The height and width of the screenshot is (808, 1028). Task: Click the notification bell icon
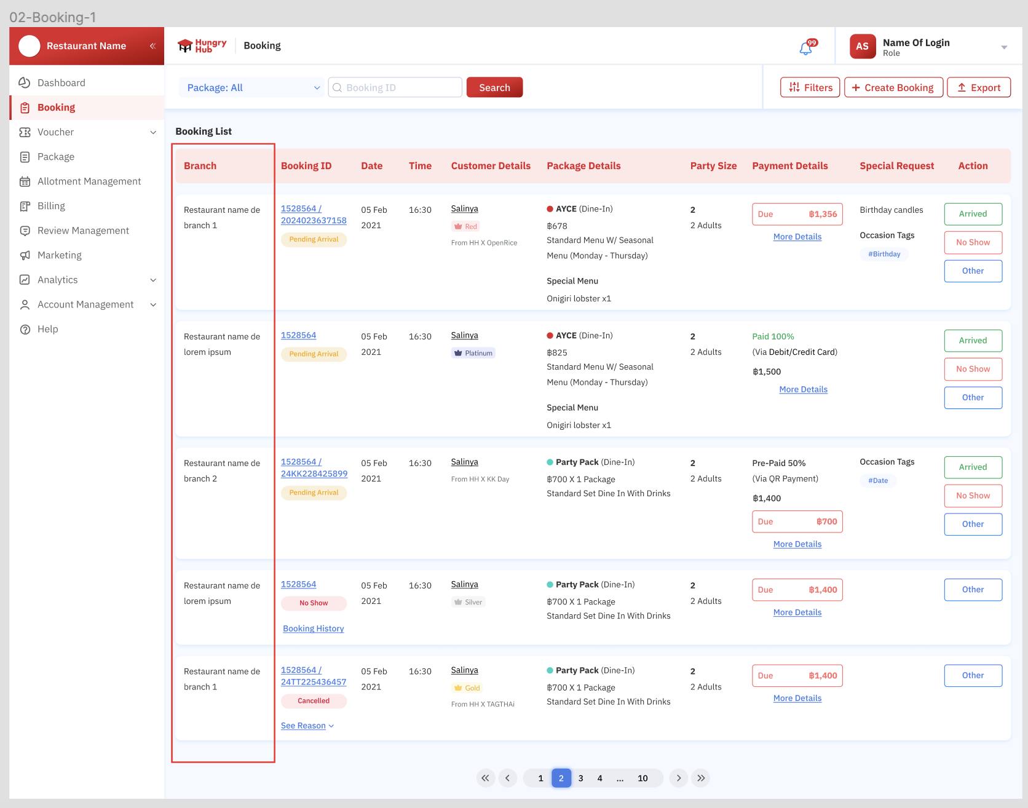(x=806, y=48)
